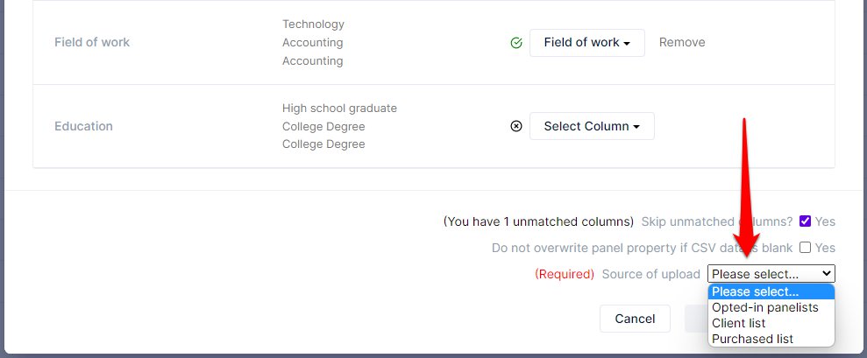Click the Education row heading
This screenshot has width=867, height=358.
click(83, 126)
